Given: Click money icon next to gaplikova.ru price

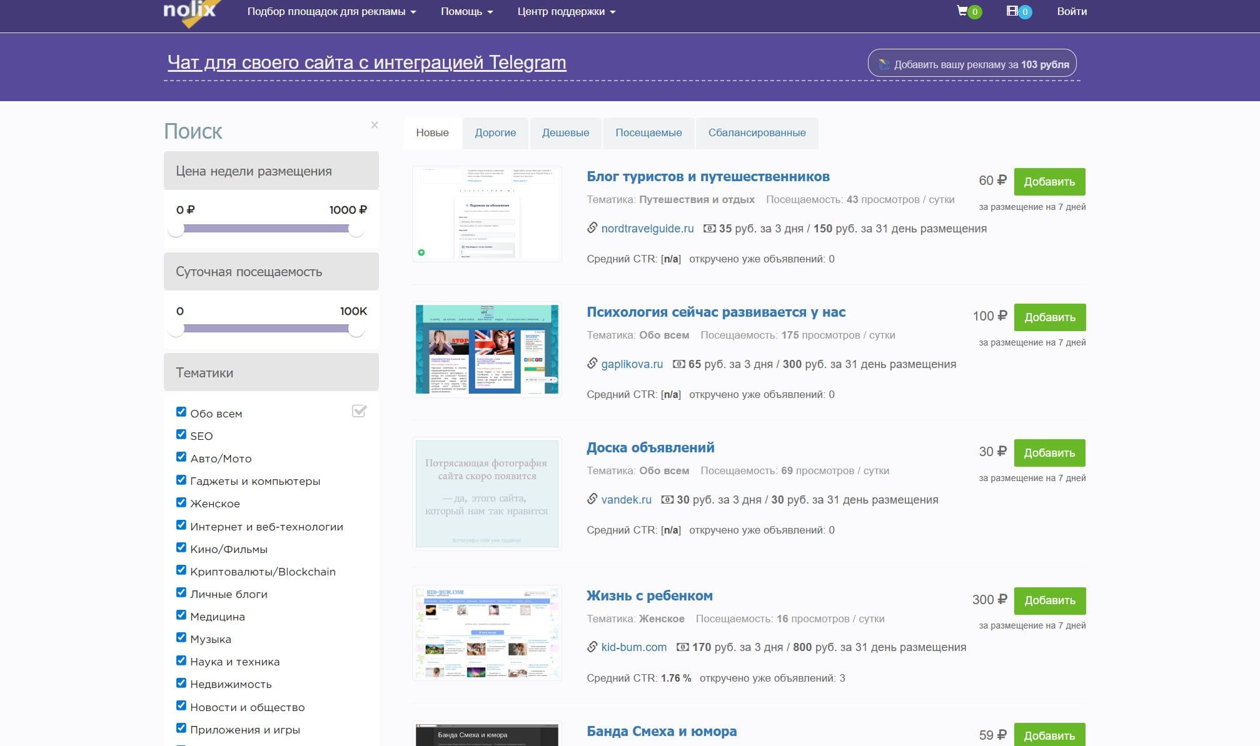Looking at the screenshot, I should pyautogui.click(x=678, y=364).
